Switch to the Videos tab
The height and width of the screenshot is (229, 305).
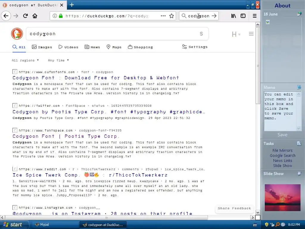point(69,47)
